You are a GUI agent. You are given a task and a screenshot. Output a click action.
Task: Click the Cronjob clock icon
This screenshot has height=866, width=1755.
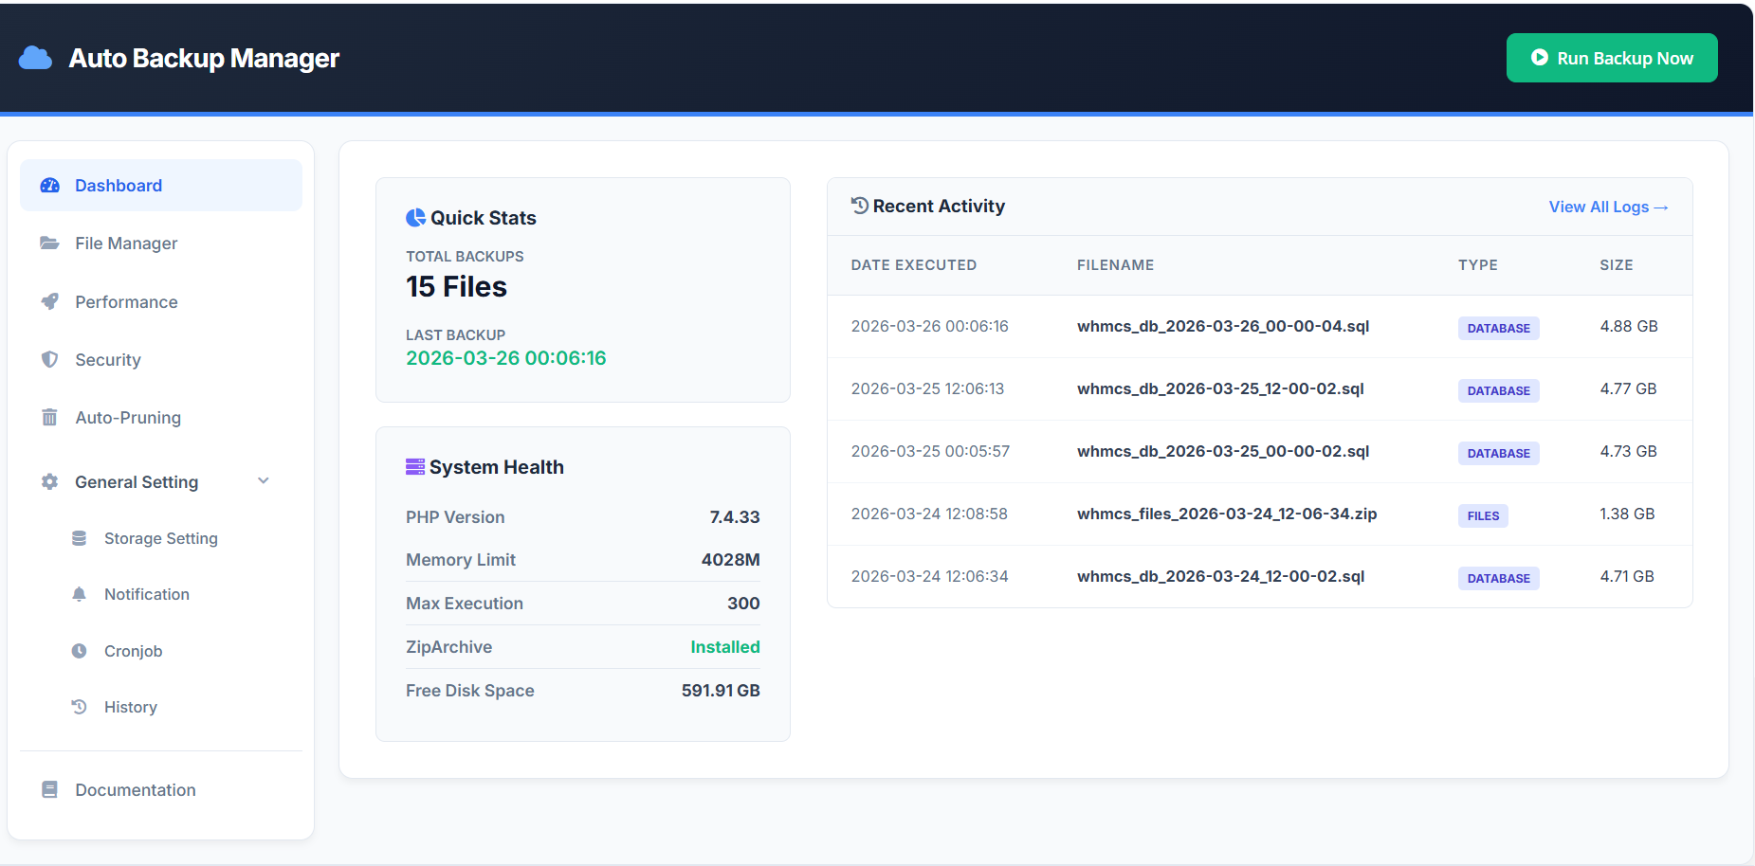coord(80,651)
